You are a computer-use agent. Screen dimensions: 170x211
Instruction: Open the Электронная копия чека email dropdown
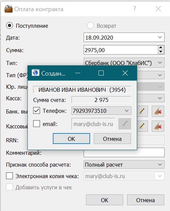124,176
